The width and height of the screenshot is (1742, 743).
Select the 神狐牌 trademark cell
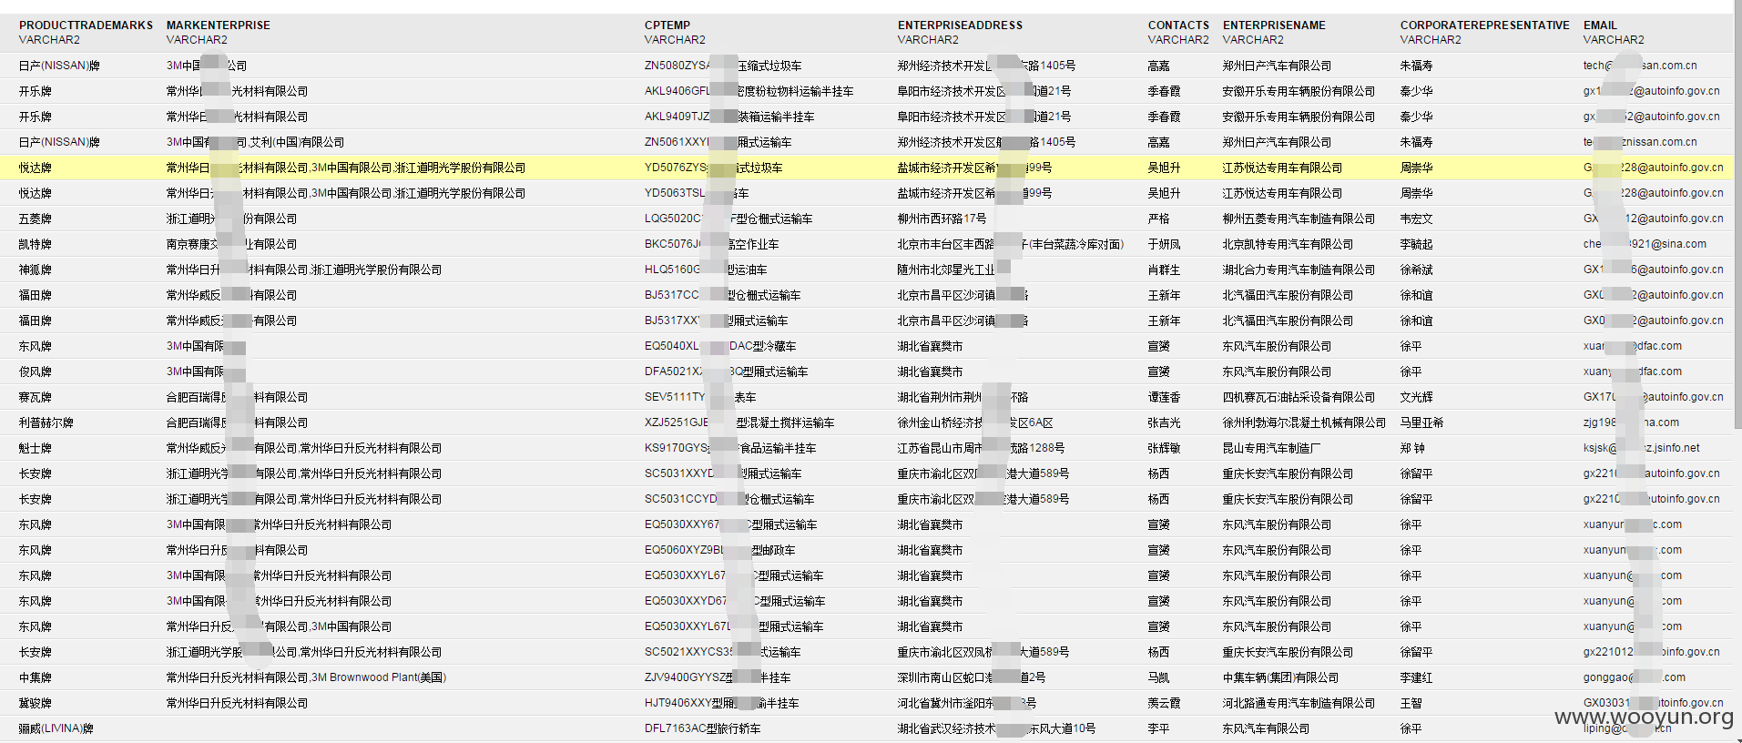(x=36, y=270)
